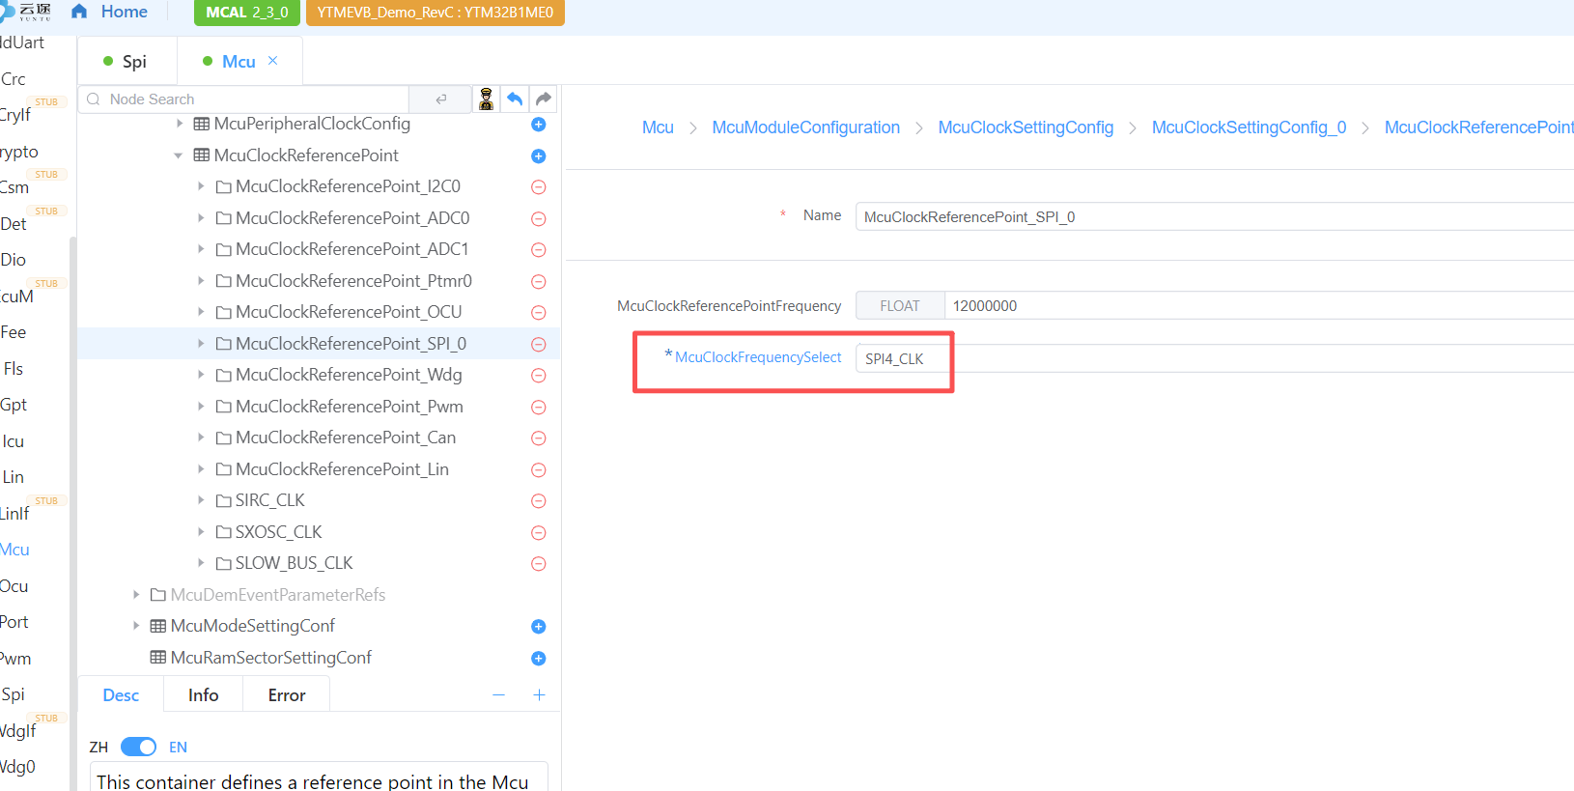Expand McuClockReferencePoint_Wdg tree item

pos(201,375)
